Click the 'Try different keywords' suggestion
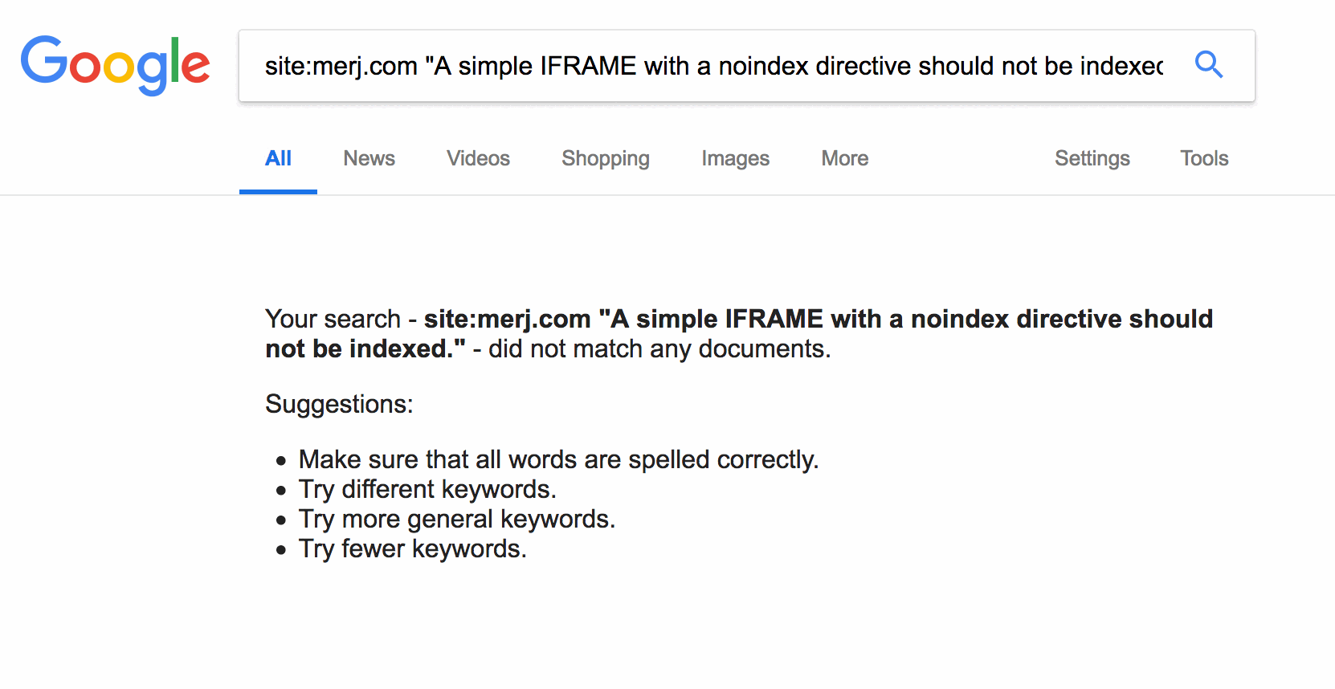The image size is (1335, 689). [x=427, y=489]
